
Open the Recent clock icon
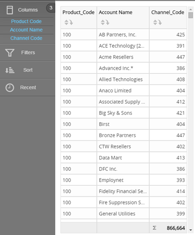pyautogui.click(x=10, y=88)
